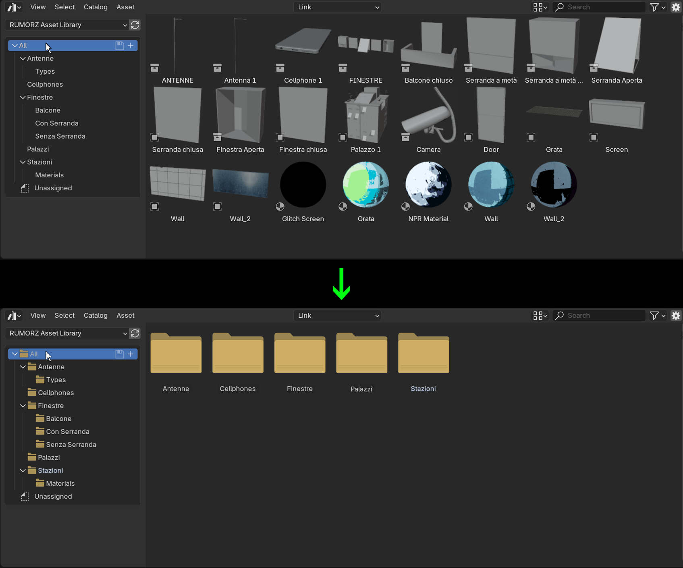The image size is (683, 568).
Task: Collapse Finestre catalog in upper tree
Action: (23, 98)
